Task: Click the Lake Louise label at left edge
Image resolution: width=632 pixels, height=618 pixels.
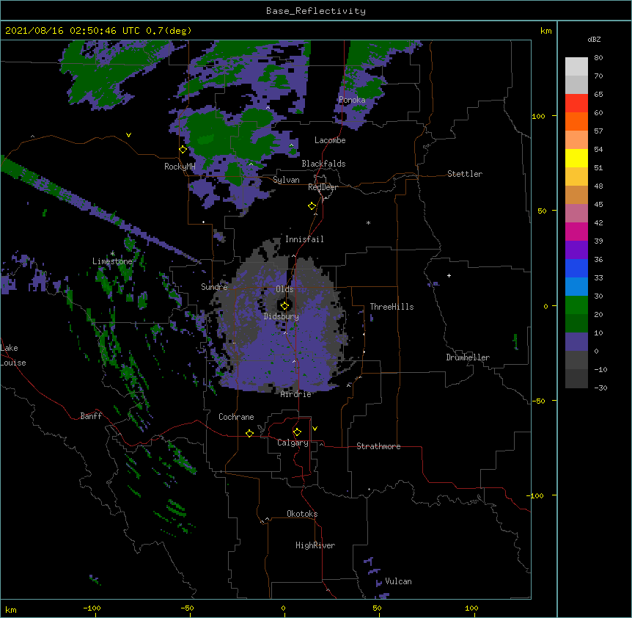Action: point(13,355)
